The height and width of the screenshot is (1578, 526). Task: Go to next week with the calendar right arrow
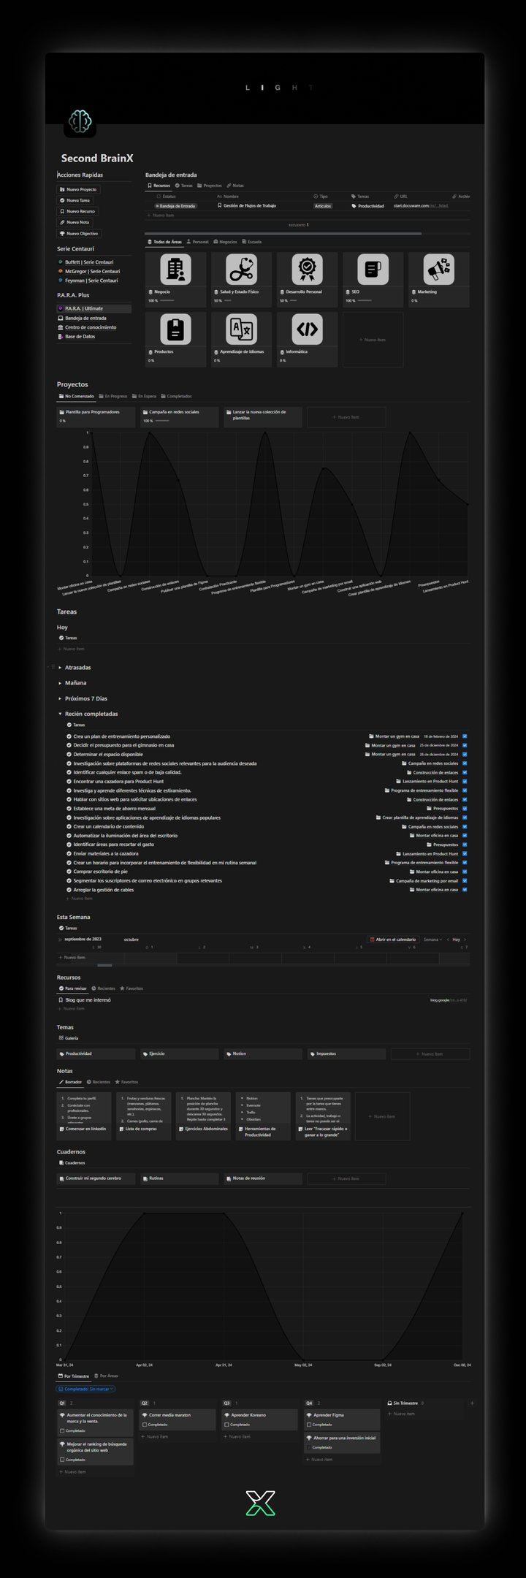click(x=465, y=939)
